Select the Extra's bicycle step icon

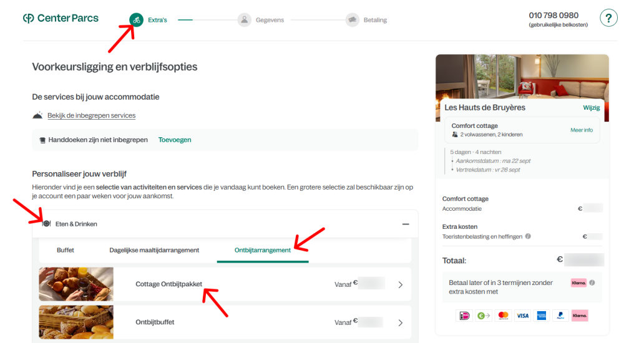[137, 19]
